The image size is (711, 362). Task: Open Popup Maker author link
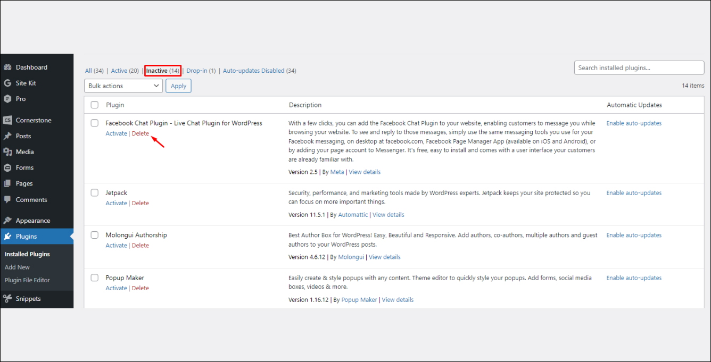(x=359, y=300)
